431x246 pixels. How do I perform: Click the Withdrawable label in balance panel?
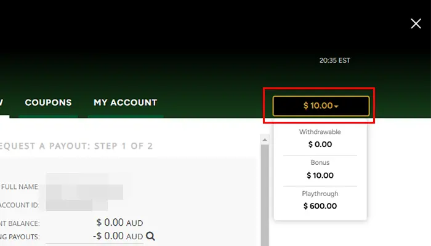point(320,132)
